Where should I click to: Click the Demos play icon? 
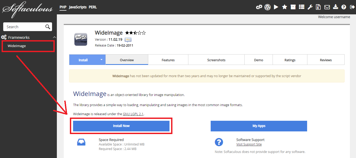coord(276,7)
